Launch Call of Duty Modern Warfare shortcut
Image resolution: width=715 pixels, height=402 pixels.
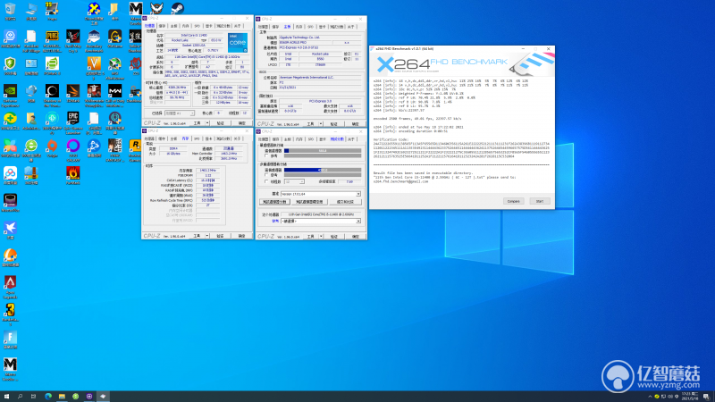coord(115,96)
